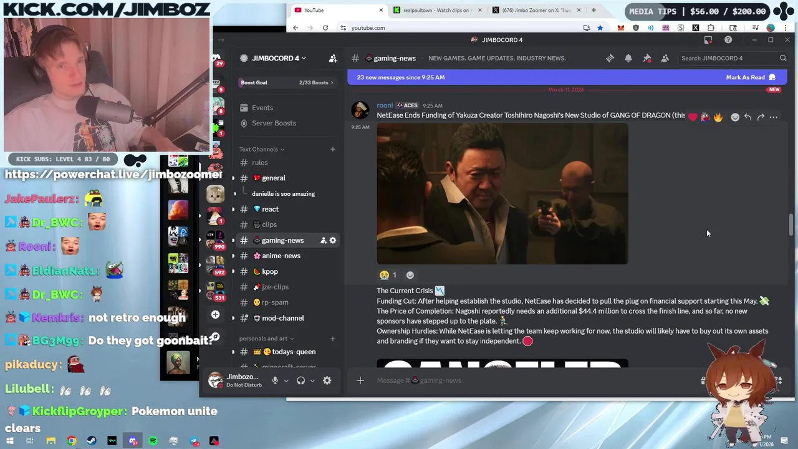Invite people to JIMBOCORD 4 icon
This screenshot has width=798, height=449.
pos(333,58)
